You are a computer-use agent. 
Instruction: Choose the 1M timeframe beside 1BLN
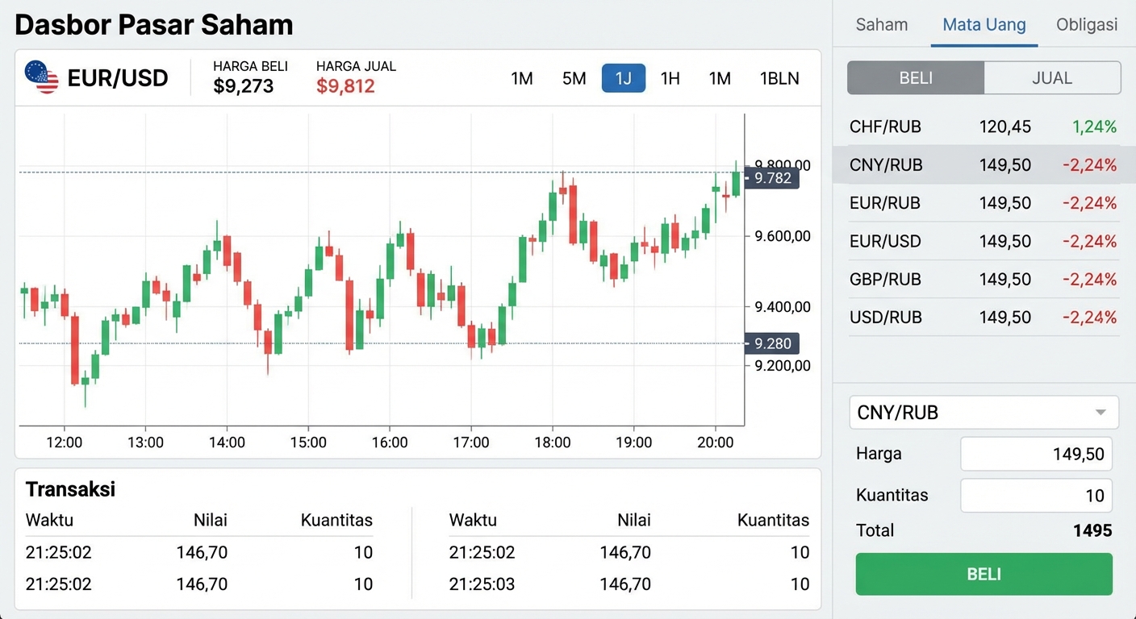tap(720, 78)
